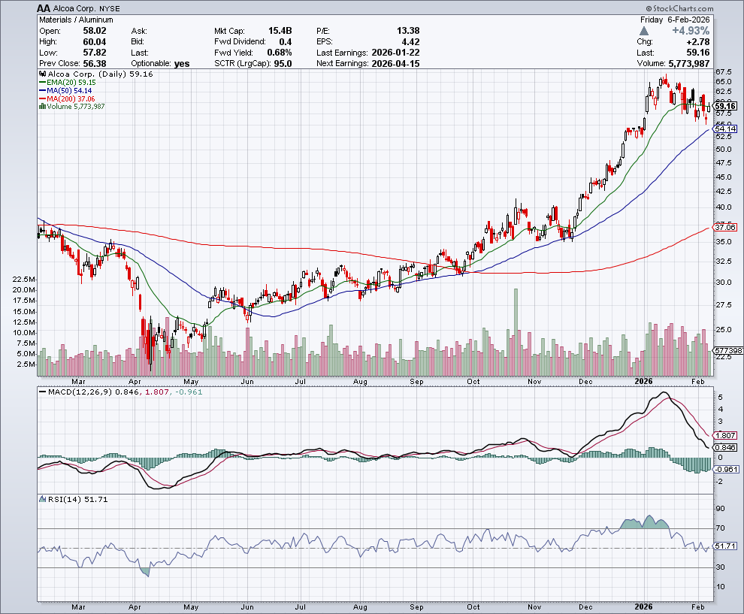The image size is (744, 614).
Task: Click the -2 MACD scale label
Action: pos(720,481)
